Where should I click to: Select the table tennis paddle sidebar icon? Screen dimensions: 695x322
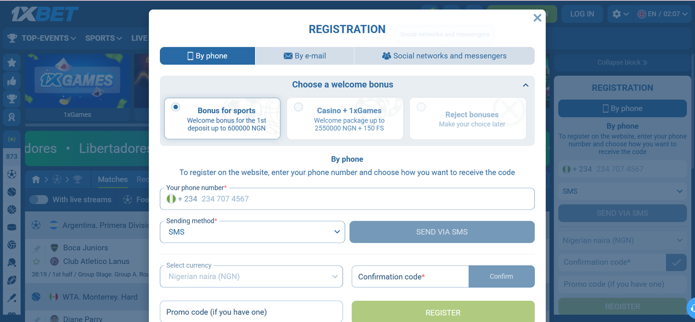point(12,262)
